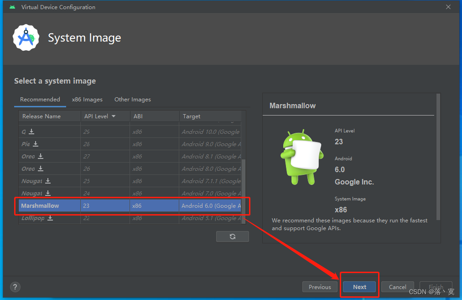Click the Next button
The width and height of the screenshot is (462, 300).
point(359,287)
